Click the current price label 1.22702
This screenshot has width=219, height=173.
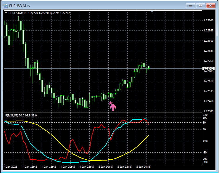pos(208,69)
